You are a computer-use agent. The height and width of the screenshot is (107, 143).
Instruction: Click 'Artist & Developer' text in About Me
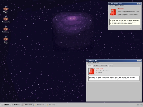point(103,71)
